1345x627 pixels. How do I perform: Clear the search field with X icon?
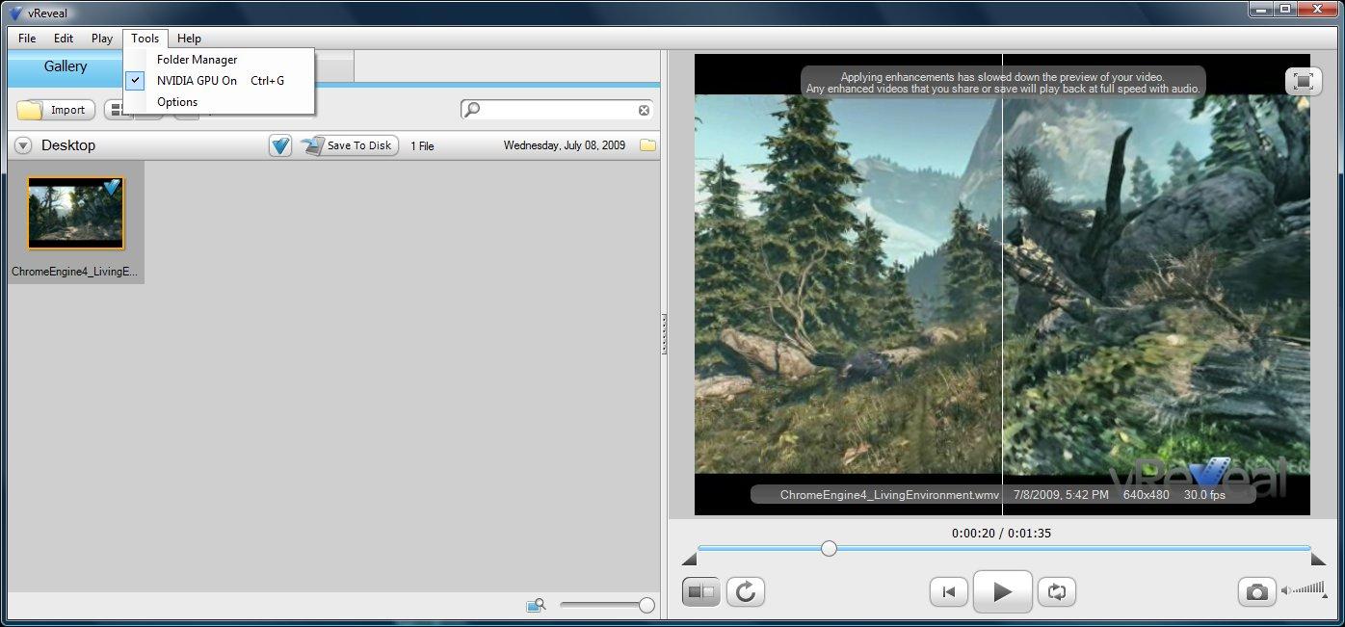pyautogui.click(x=644, y=110)
